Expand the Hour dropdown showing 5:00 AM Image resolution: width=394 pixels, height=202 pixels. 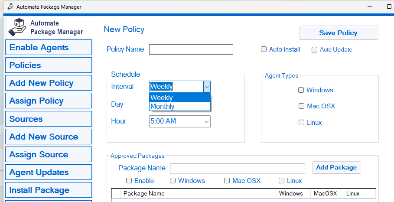pos(206,121)
